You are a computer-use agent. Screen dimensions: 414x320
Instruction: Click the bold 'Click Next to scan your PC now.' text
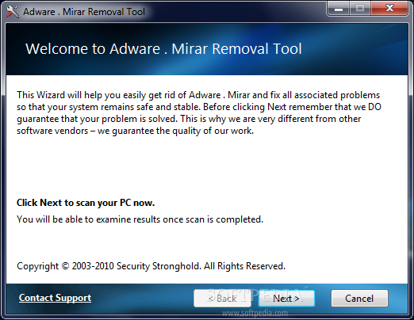coord(86,203)
